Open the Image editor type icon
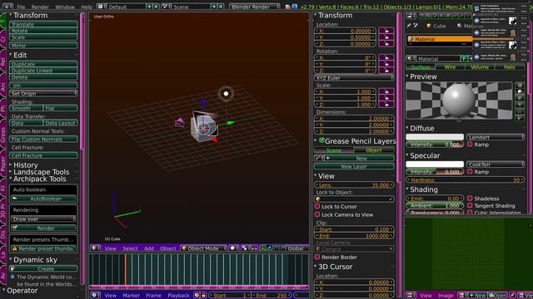 [411, 295]
